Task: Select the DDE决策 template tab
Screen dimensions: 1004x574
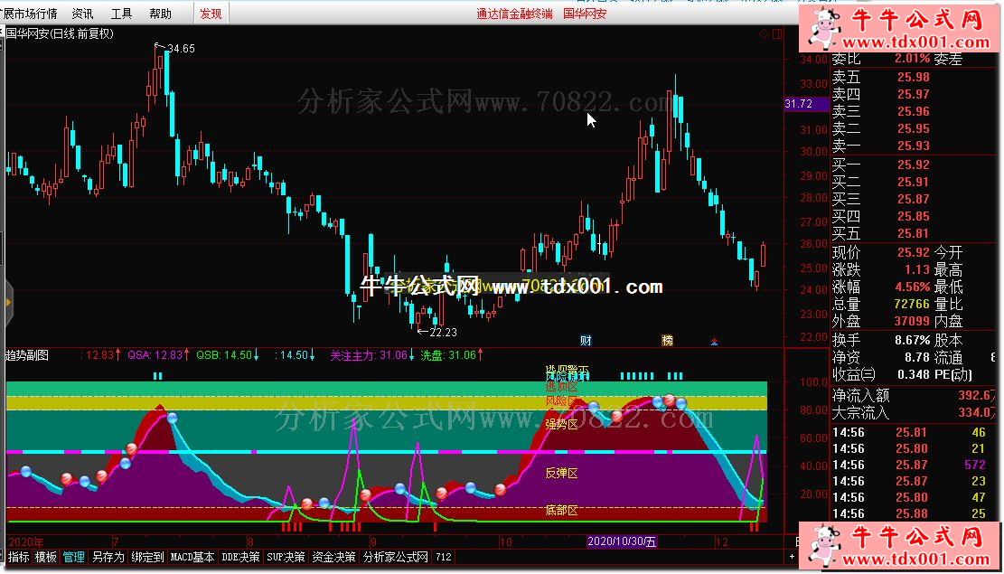Action: point(240,558)
